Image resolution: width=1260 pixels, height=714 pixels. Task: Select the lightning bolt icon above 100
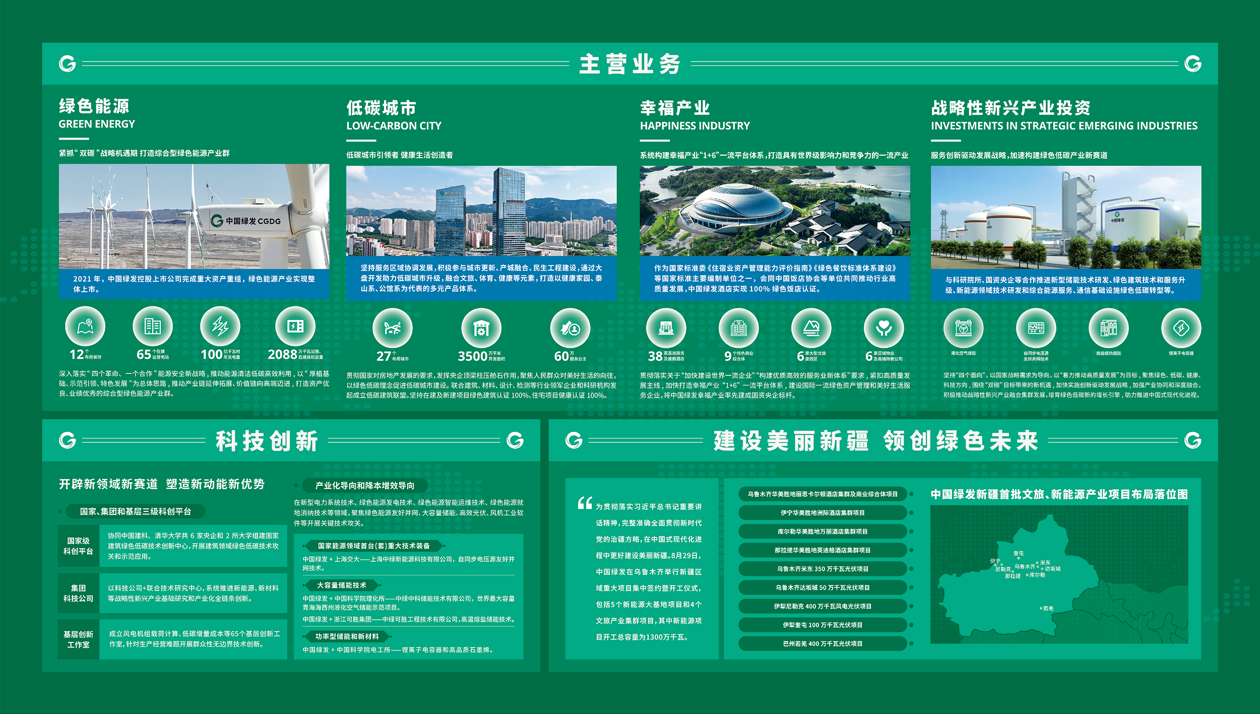pos(220,327)
